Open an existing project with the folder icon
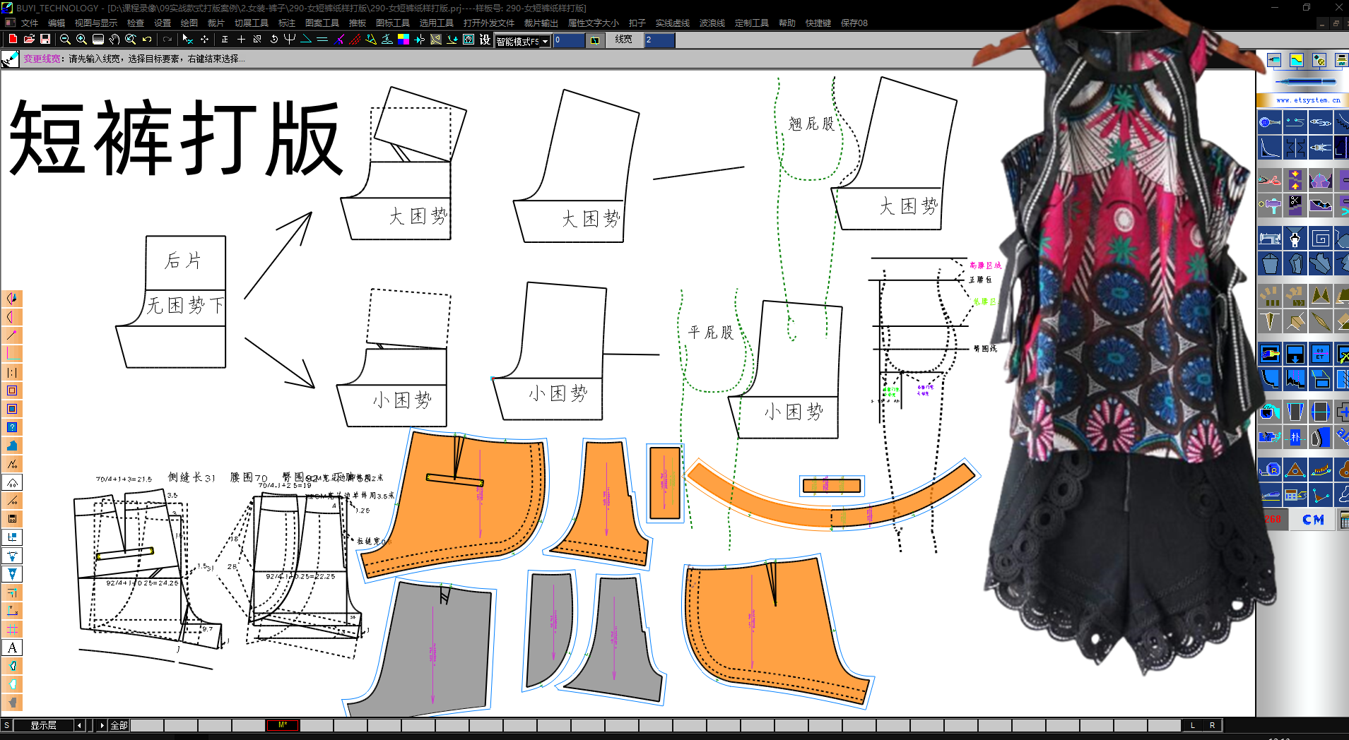 click(x=28, y=40)
